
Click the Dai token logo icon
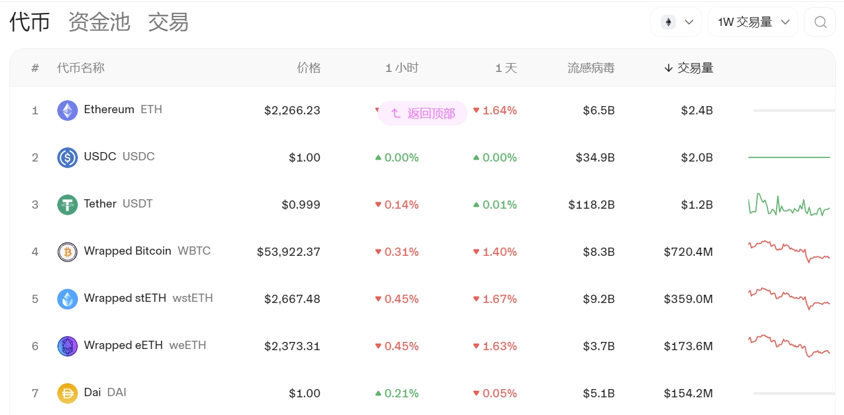(x=67, y=393)
